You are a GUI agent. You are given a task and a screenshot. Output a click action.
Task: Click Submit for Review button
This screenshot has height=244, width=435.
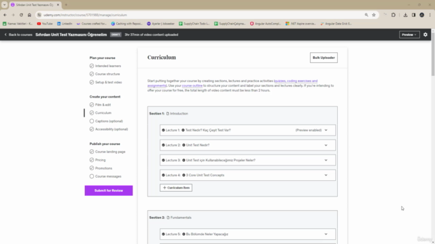point(109,190)
